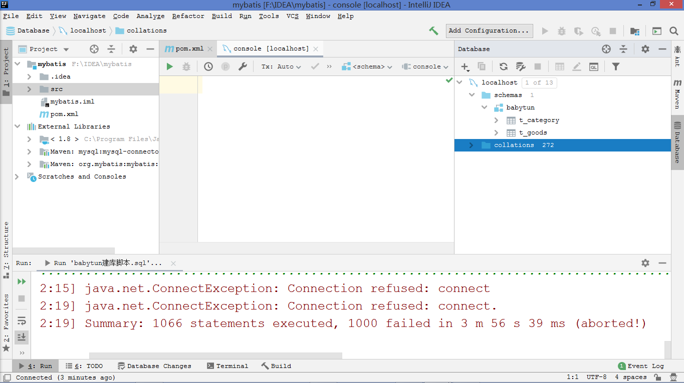Open the Database Changes tool window

pos(154,366)
